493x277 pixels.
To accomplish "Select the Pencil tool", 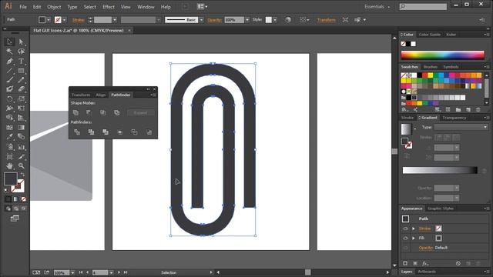I will pos(21,80).
